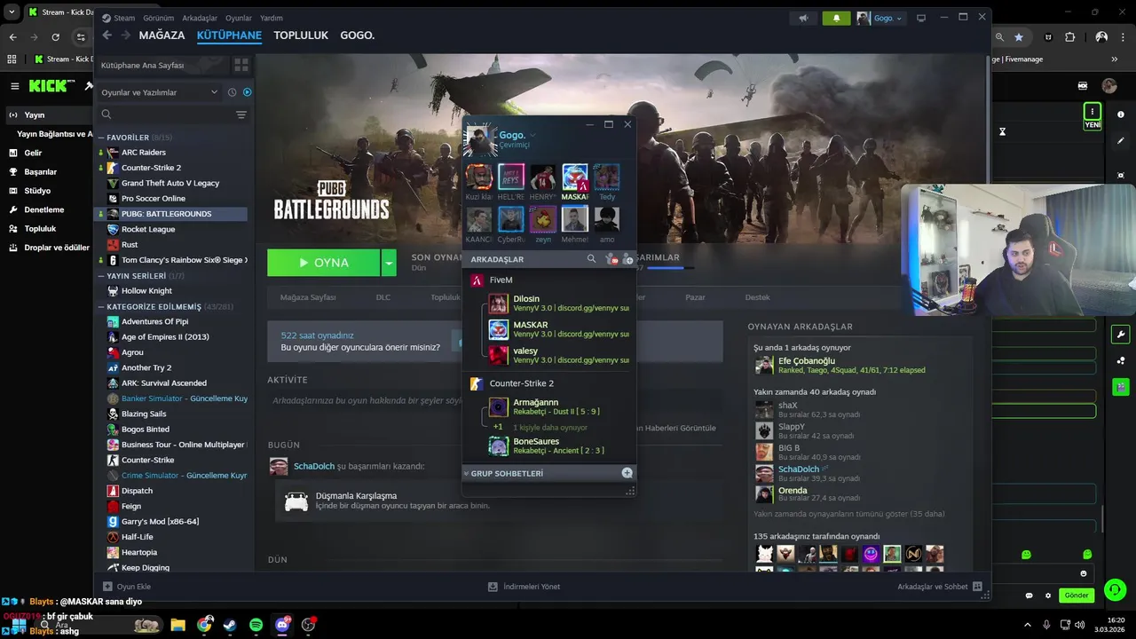Open Spotify from the taskbar

[x=256, y=625]
